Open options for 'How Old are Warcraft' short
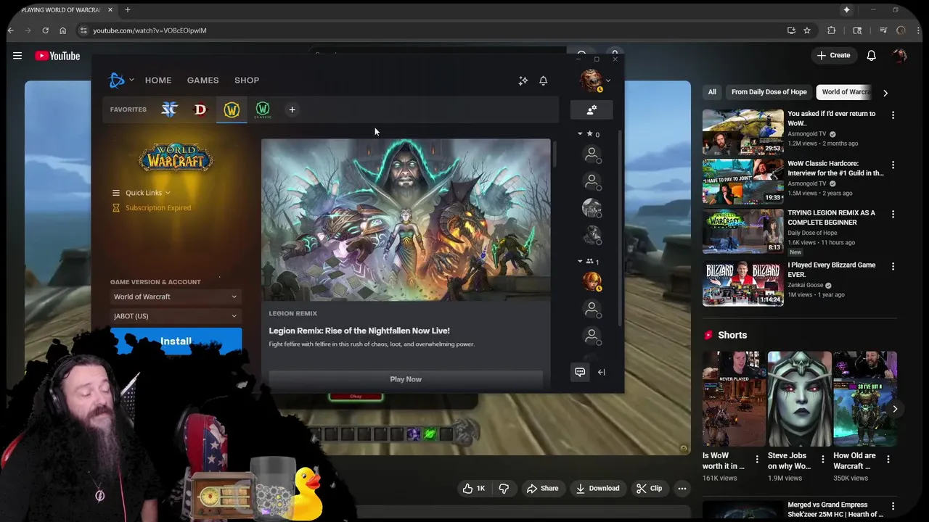929x522 pixels. coord(888,459)
